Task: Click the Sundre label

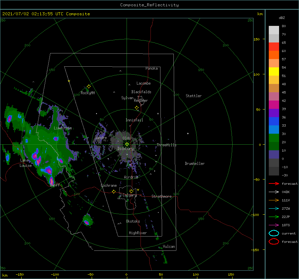Action: pos(101,137)
